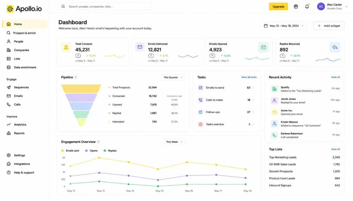Click the Jacob Jones person icon
Viewport: 353px width, 201px height.
coord(274,101)
